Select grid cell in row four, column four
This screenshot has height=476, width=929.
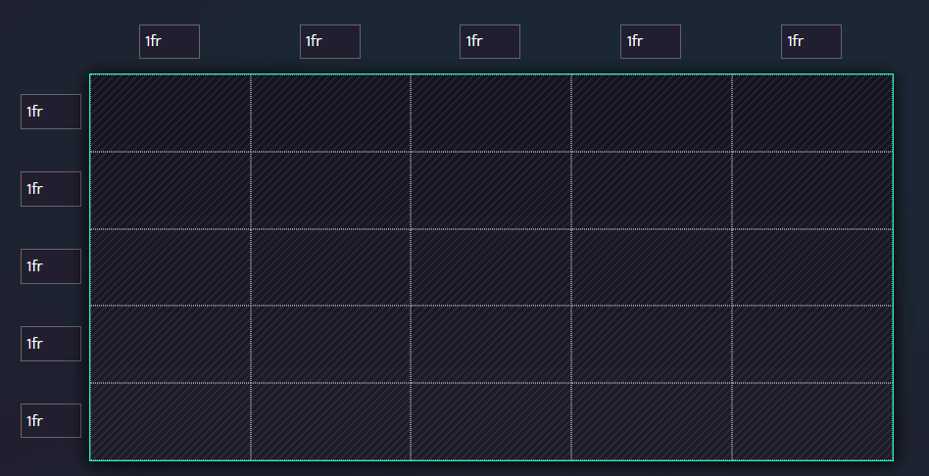(x=652, y=345)
